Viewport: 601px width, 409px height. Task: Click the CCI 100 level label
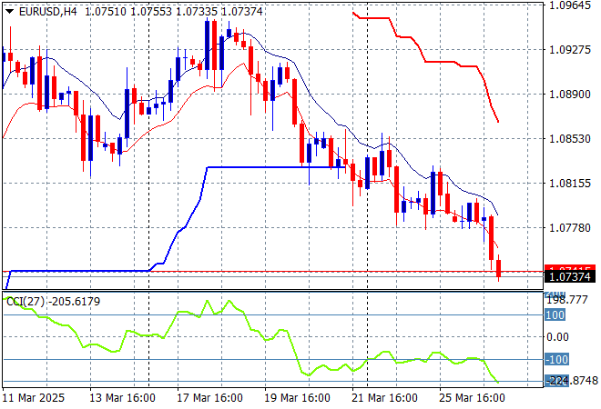555,315
